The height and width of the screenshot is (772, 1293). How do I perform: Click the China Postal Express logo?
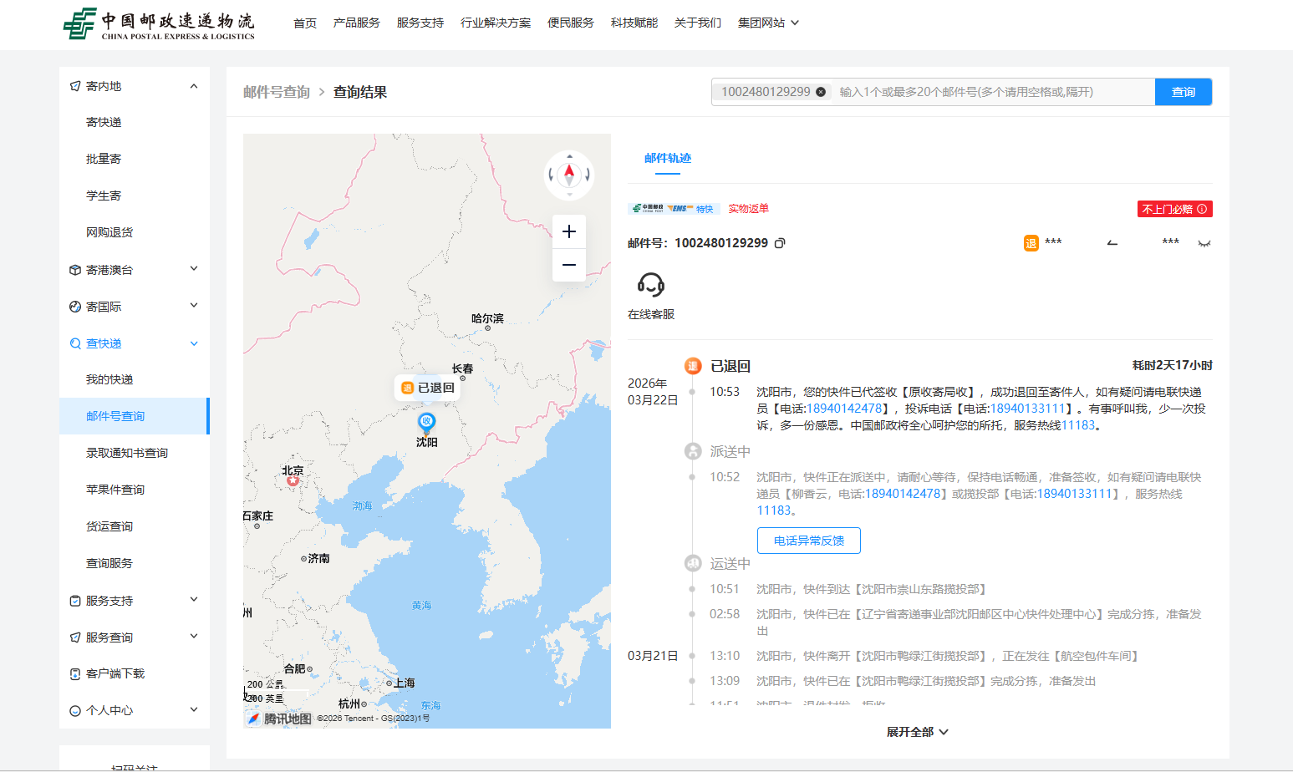pos(159,24)
